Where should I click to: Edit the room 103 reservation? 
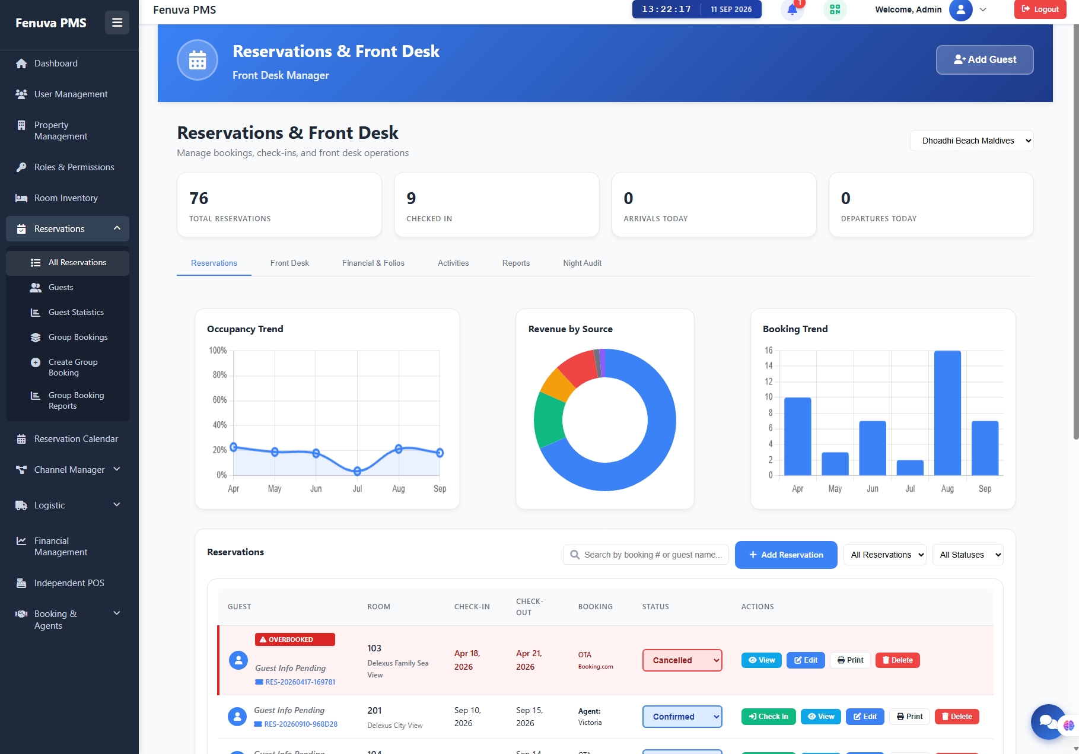tap(806, 660)
